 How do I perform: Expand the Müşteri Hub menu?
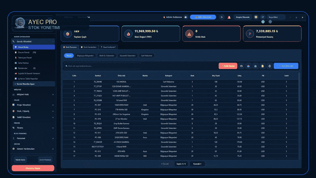click(x=33, y=95)
